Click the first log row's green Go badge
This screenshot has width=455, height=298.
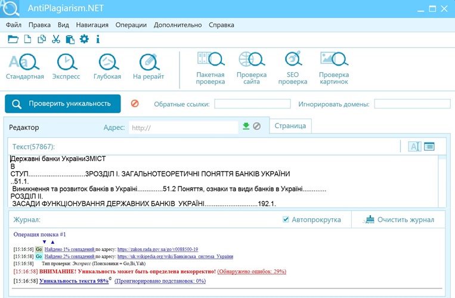pos(39,249)
